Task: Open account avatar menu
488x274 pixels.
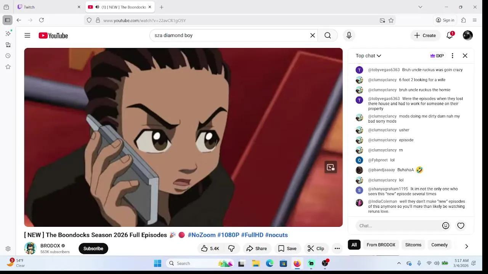Action: (x=468, y=35)
